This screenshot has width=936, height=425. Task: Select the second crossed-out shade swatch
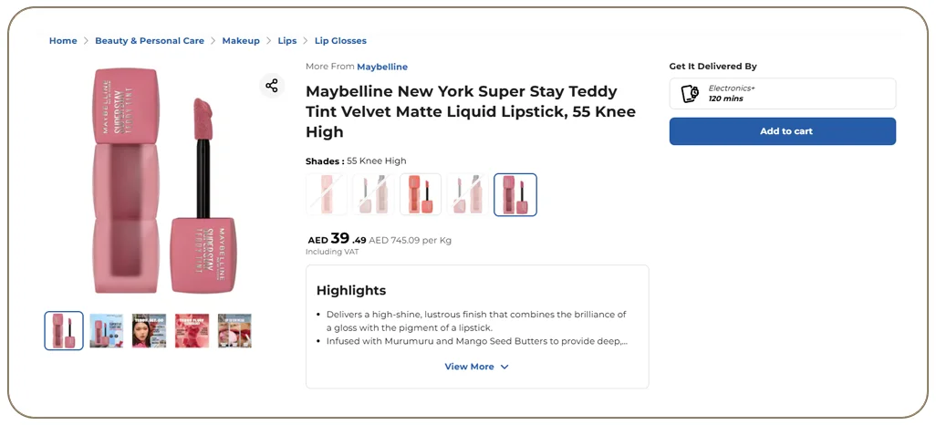click(373, 194)
